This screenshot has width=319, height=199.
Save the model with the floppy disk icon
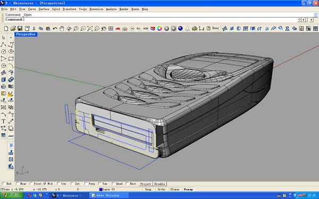(x=20, y=29)
